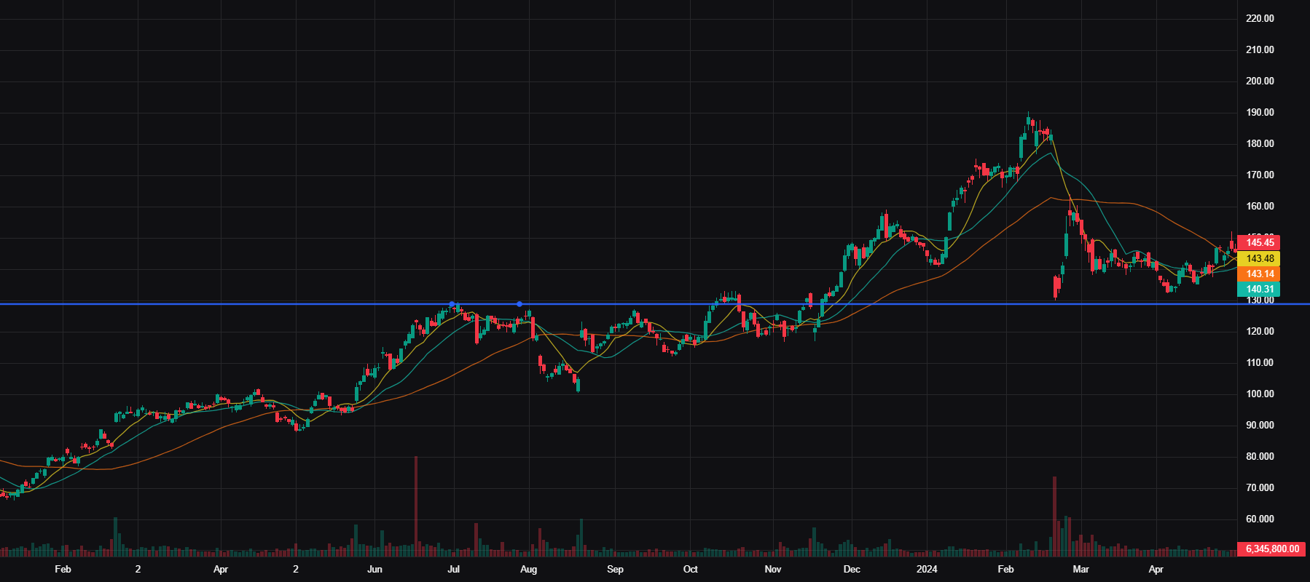Click the tall red volume bar in late February 2024
The height and width of the screenshot is (582, 1310).
click(1054, 517)
